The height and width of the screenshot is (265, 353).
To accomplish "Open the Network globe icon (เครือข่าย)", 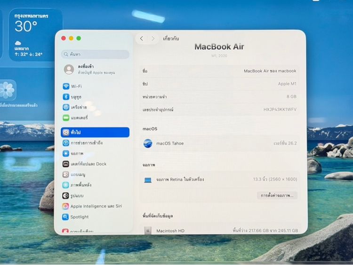I will point(66,107).
